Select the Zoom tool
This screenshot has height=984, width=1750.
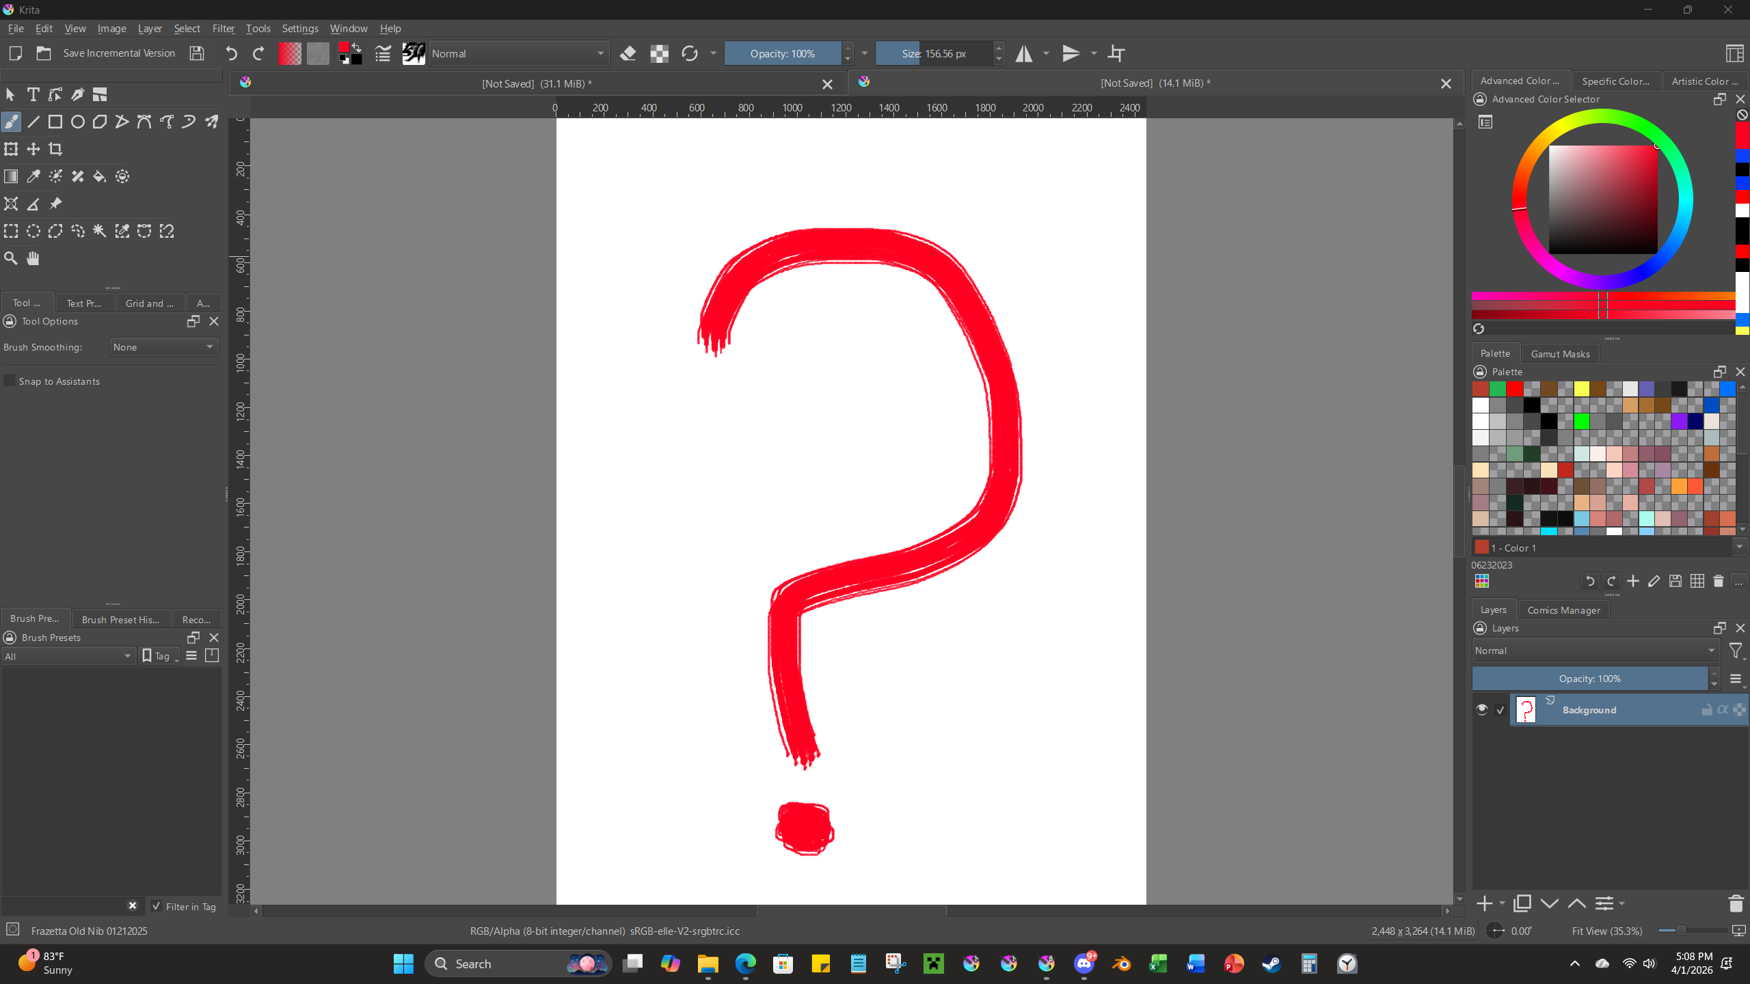point(11,258)
